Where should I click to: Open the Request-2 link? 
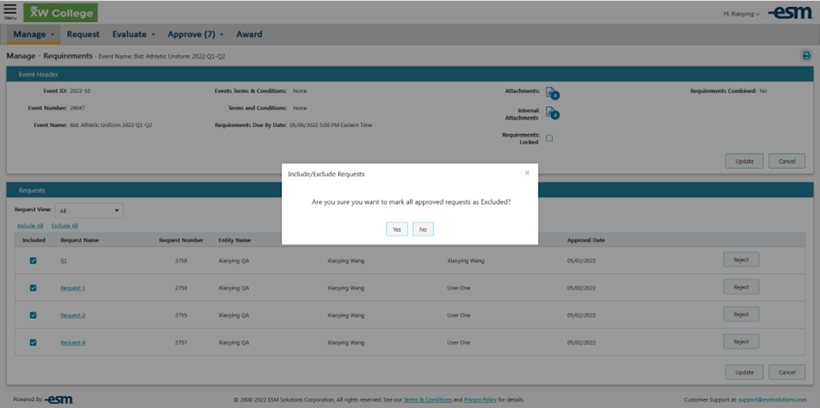click(x=73, y=315)
